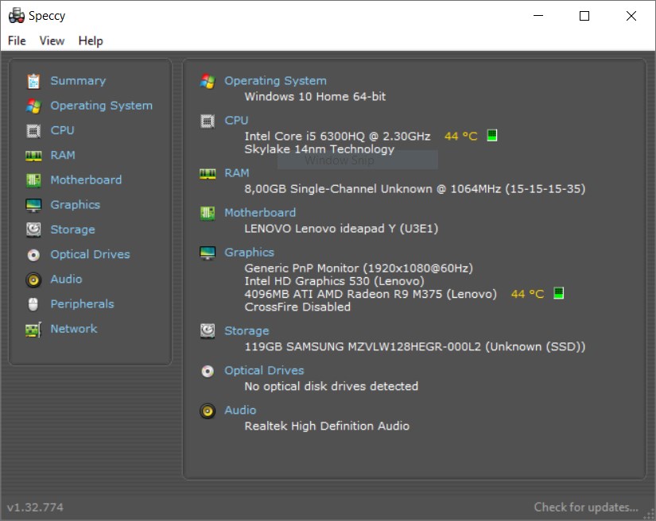Click the Optical Drives disc icon in summary panel
The width and height of the screenshot is (656, 521).
208,371
